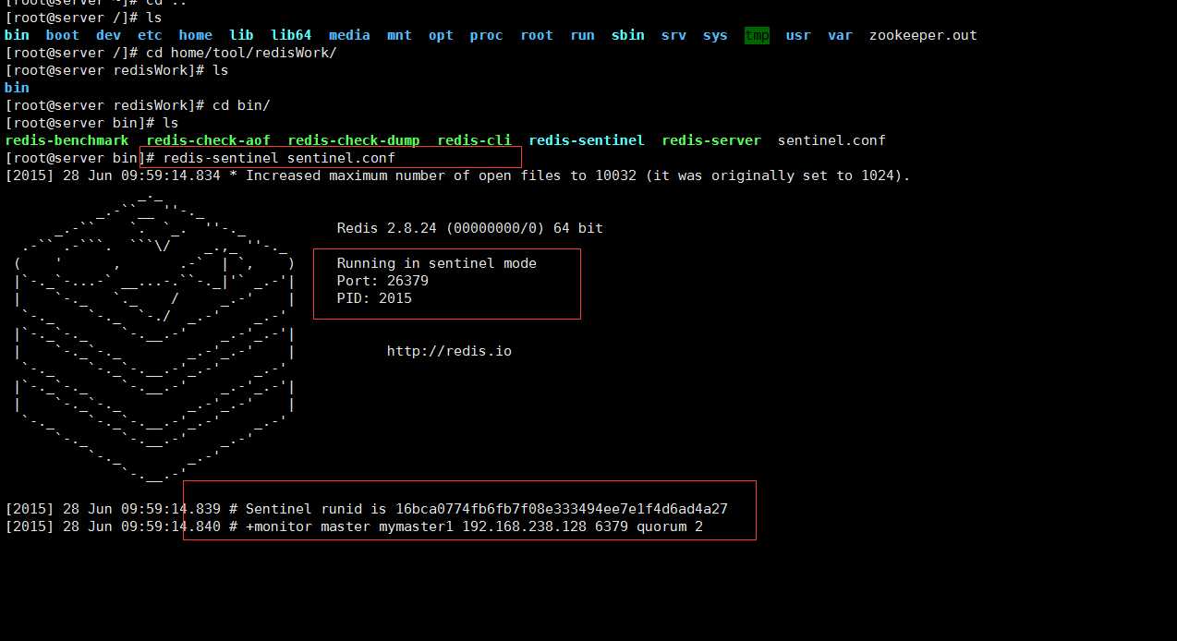Click 'Running in sentinel mode' text
The image size is (1177, 641).
point(436,263)
